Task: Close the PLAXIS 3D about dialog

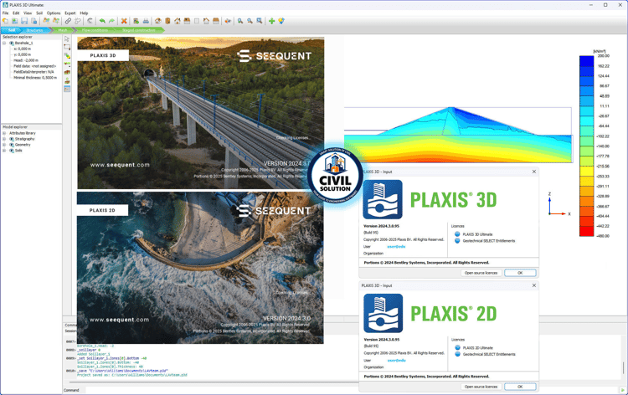Action: 534,172
